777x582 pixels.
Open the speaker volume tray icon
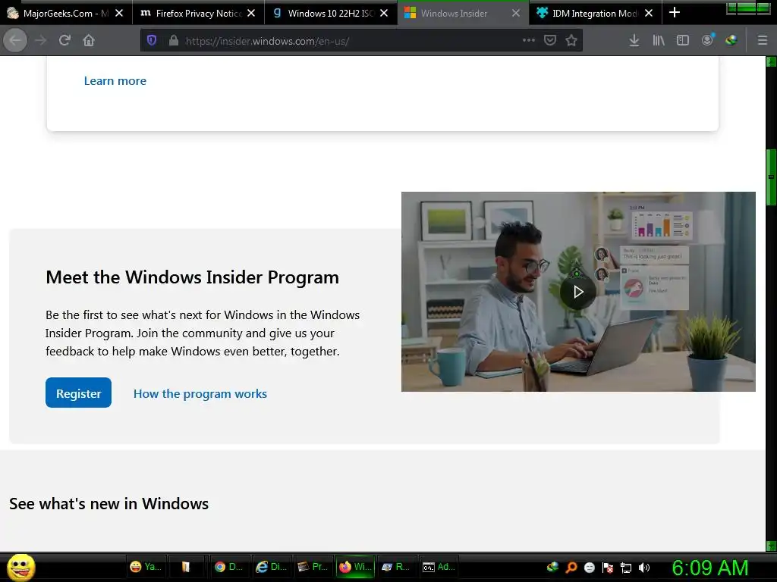click(x=643, y=568)
